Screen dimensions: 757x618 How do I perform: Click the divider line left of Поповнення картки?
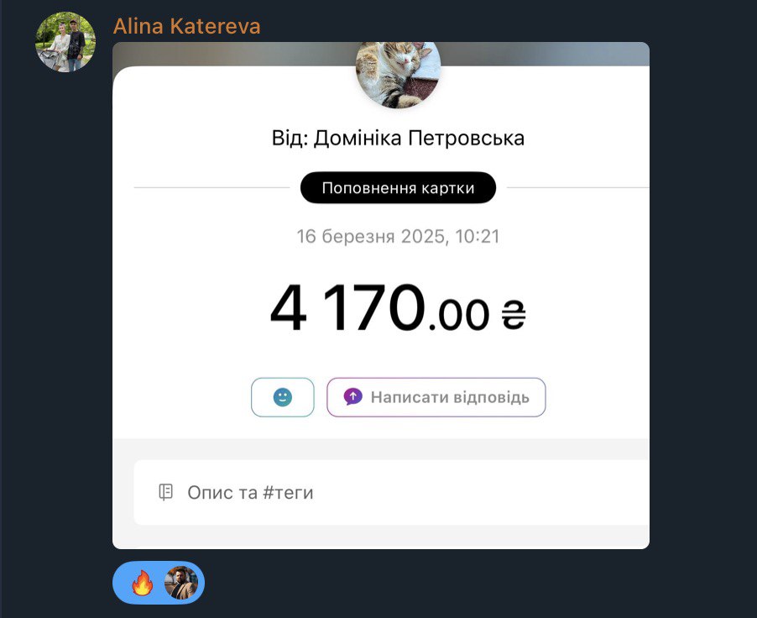point(212,187)
